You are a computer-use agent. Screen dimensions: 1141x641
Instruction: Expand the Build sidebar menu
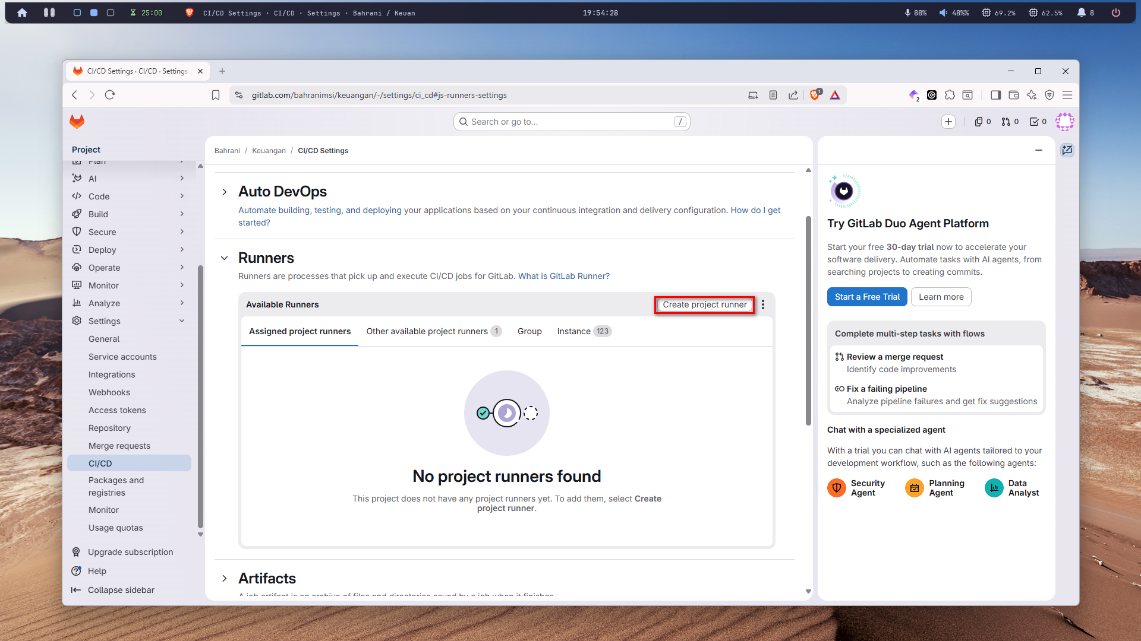[129, 214]
